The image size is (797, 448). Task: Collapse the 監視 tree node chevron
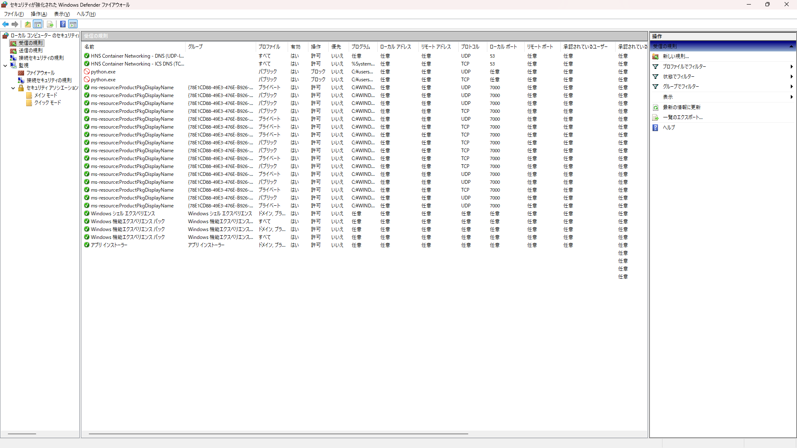tap(5, 66)
